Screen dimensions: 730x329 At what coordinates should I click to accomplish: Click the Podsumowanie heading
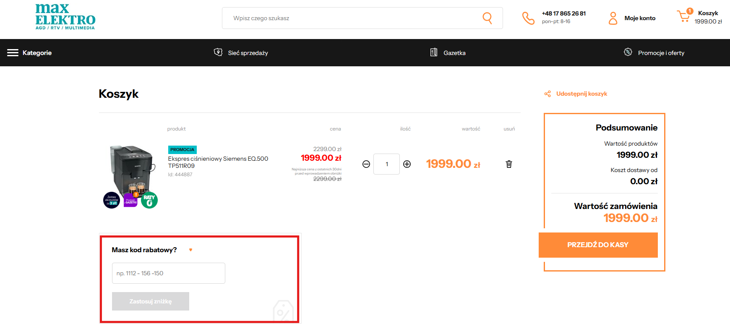(x=626, y=128)
